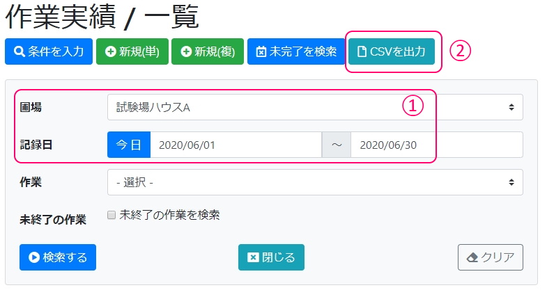Run the search with 検索する
Viewport: 547px width, 290px height.
click(58, 257)
